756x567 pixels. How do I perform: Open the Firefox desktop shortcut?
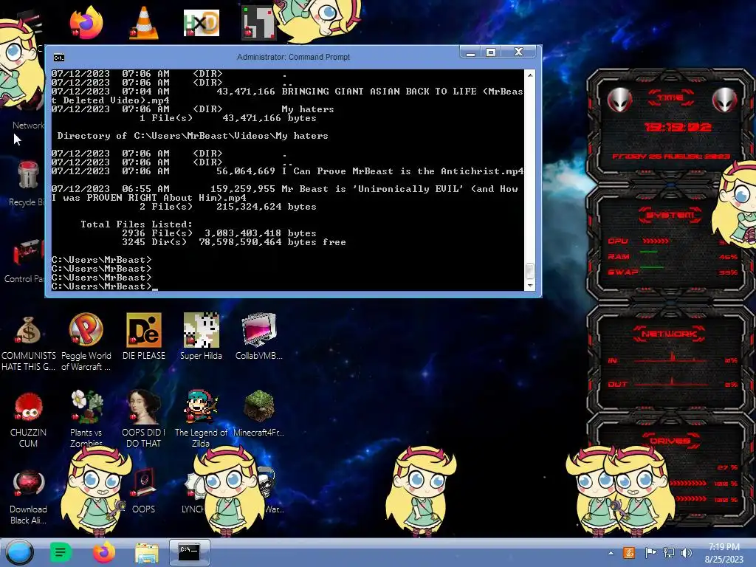[86, 23]
